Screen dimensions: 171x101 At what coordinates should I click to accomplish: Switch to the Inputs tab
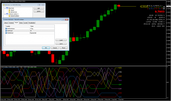coord(16,23)
